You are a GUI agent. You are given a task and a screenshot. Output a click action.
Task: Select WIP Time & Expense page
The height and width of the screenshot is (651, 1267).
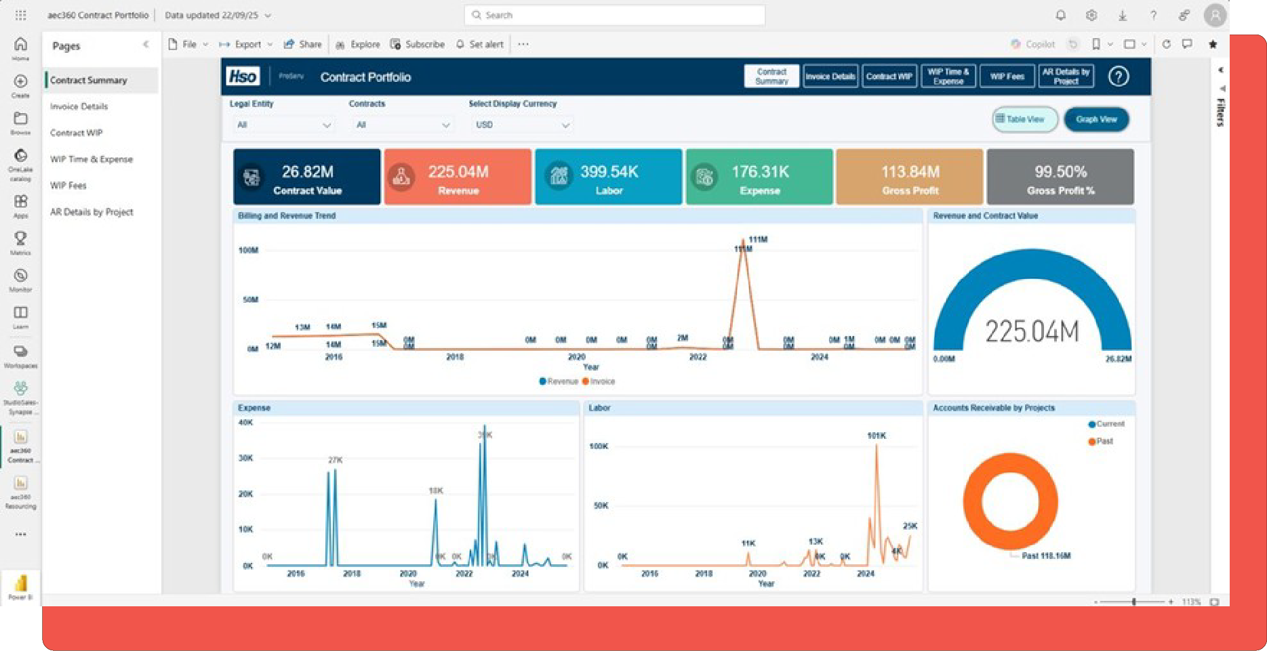point(102,159)
